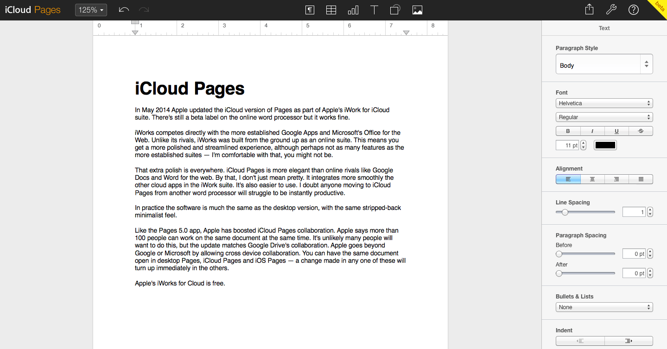Align text left
This screenshot has height=349, width=667.
tap(568, 179)
